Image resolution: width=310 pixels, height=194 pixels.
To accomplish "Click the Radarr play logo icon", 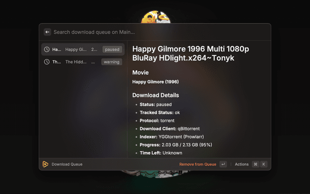I will (45, 164).
